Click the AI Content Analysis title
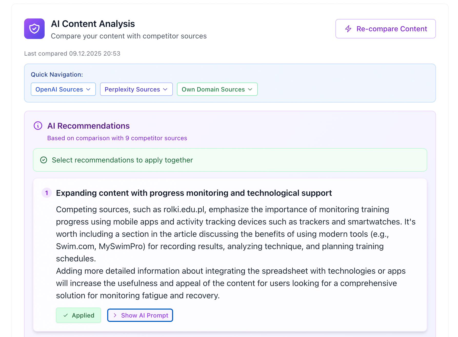Screen dimensions: 458x337 pyautogui.click(x=93, y=24)
